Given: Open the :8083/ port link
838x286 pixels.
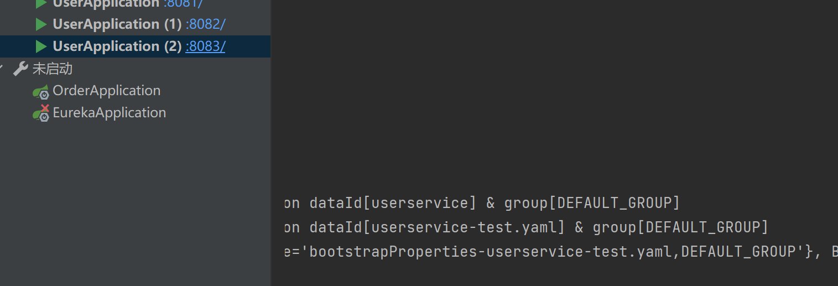Looking at the screenshot, I should point(205,46).
